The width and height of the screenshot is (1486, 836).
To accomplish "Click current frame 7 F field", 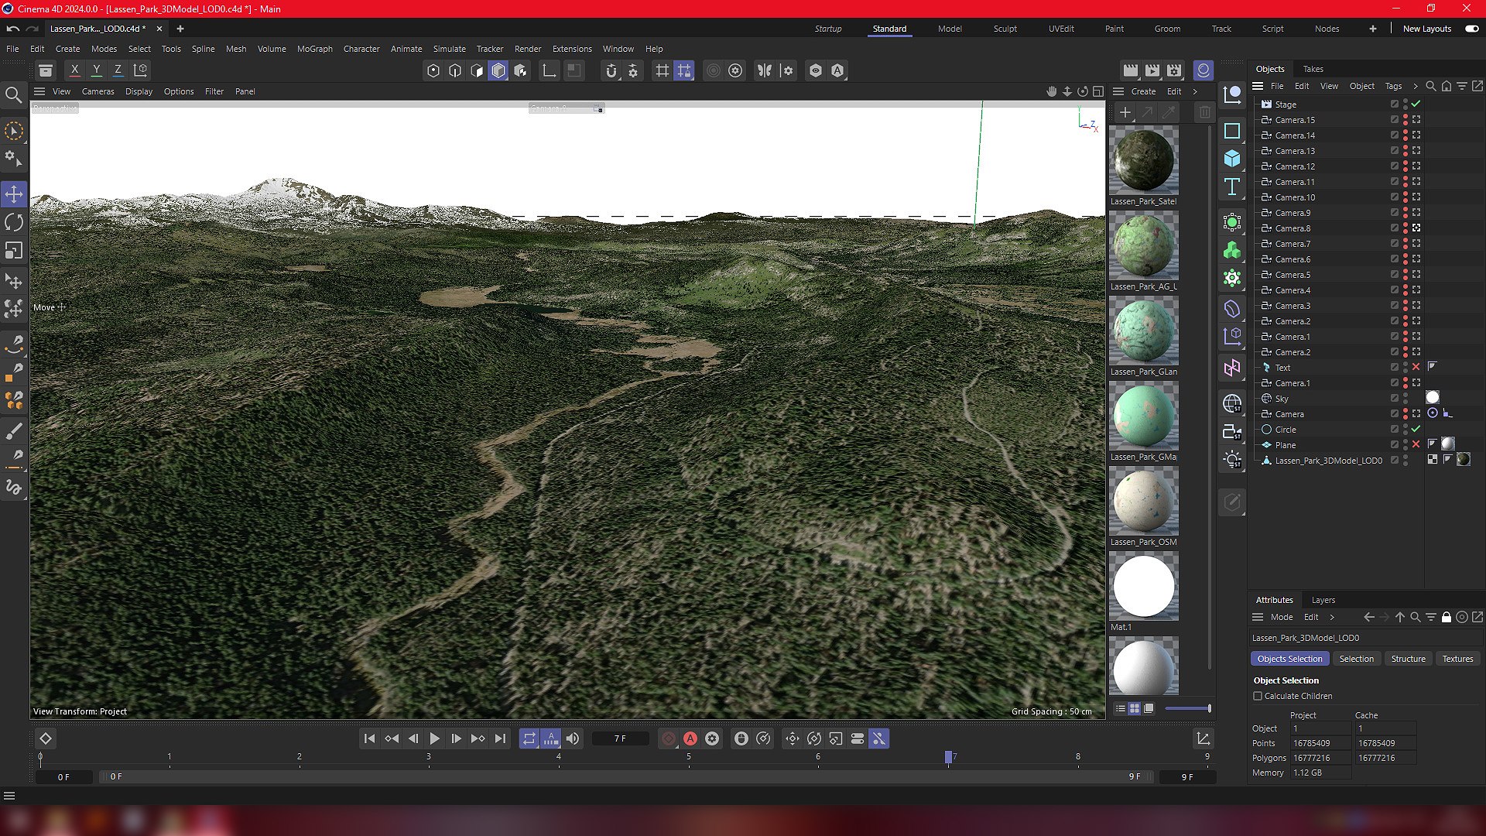I will [620, 739].
